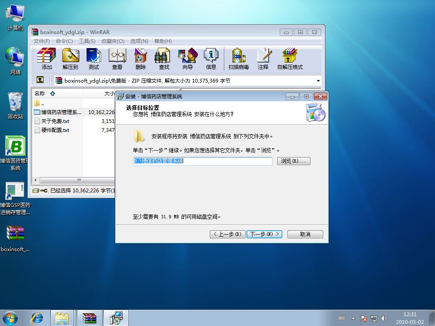The height and width of the screenshot is (326, 435).
Task: Click the Comment (注释) toolbar icon
Action: point(263,59)
